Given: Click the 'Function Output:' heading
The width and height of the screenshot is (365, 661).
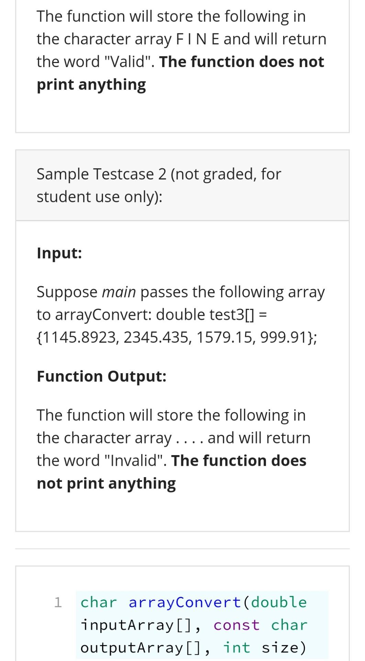Looking at the screenshot, I should pos(102,376).
